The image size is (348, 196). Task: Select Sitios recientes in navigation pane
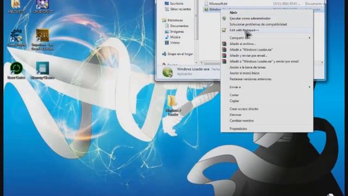[178, 9]
